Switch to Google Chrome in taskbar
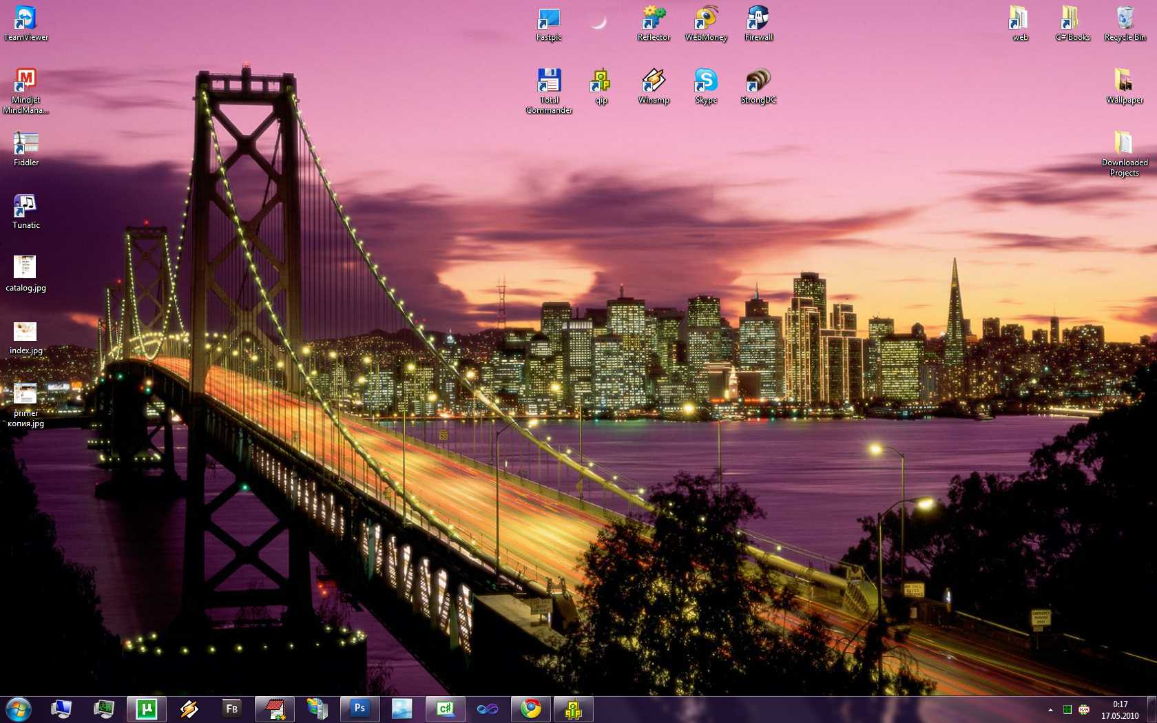This screenshot has width=1157, height=723. click(x=530, y=709)
